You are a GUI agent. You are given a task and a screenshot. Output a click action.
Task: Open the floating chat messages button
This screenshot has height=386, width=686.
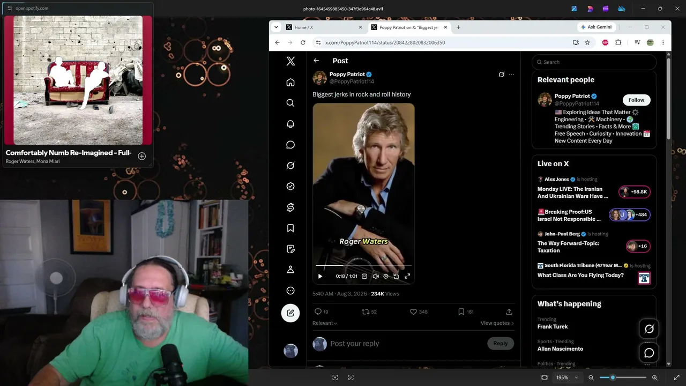[649, 353]
